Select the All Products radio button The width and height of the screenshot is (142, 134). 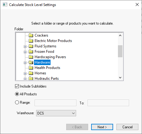click(x=17, y=94)
